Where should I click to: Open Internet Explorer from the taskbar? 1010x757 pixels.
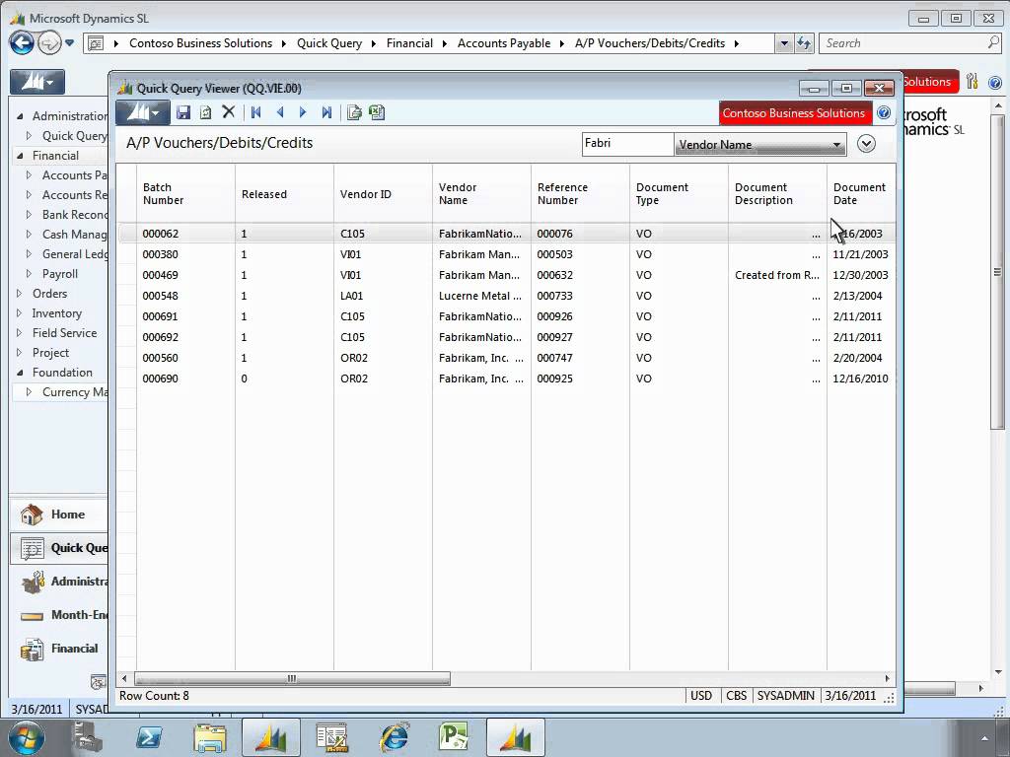coord(393,737)
